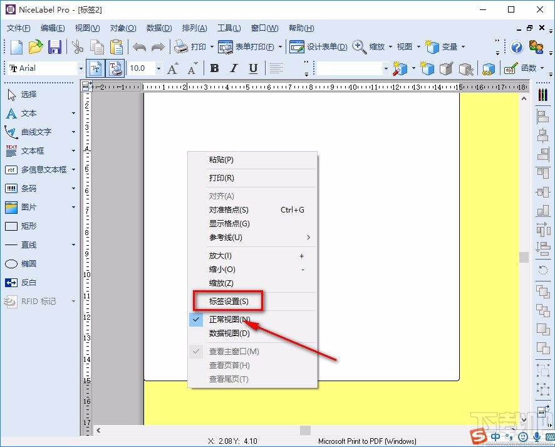Increase font size large A

[x=173, y=68]
